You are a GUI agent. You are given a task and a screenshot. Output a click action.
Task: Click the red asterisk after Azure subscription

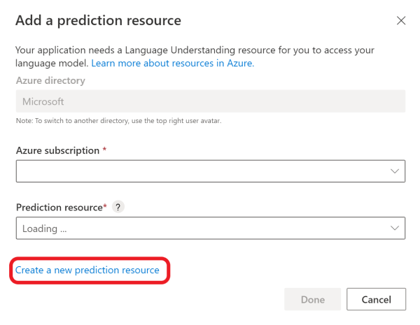[104, 150]
